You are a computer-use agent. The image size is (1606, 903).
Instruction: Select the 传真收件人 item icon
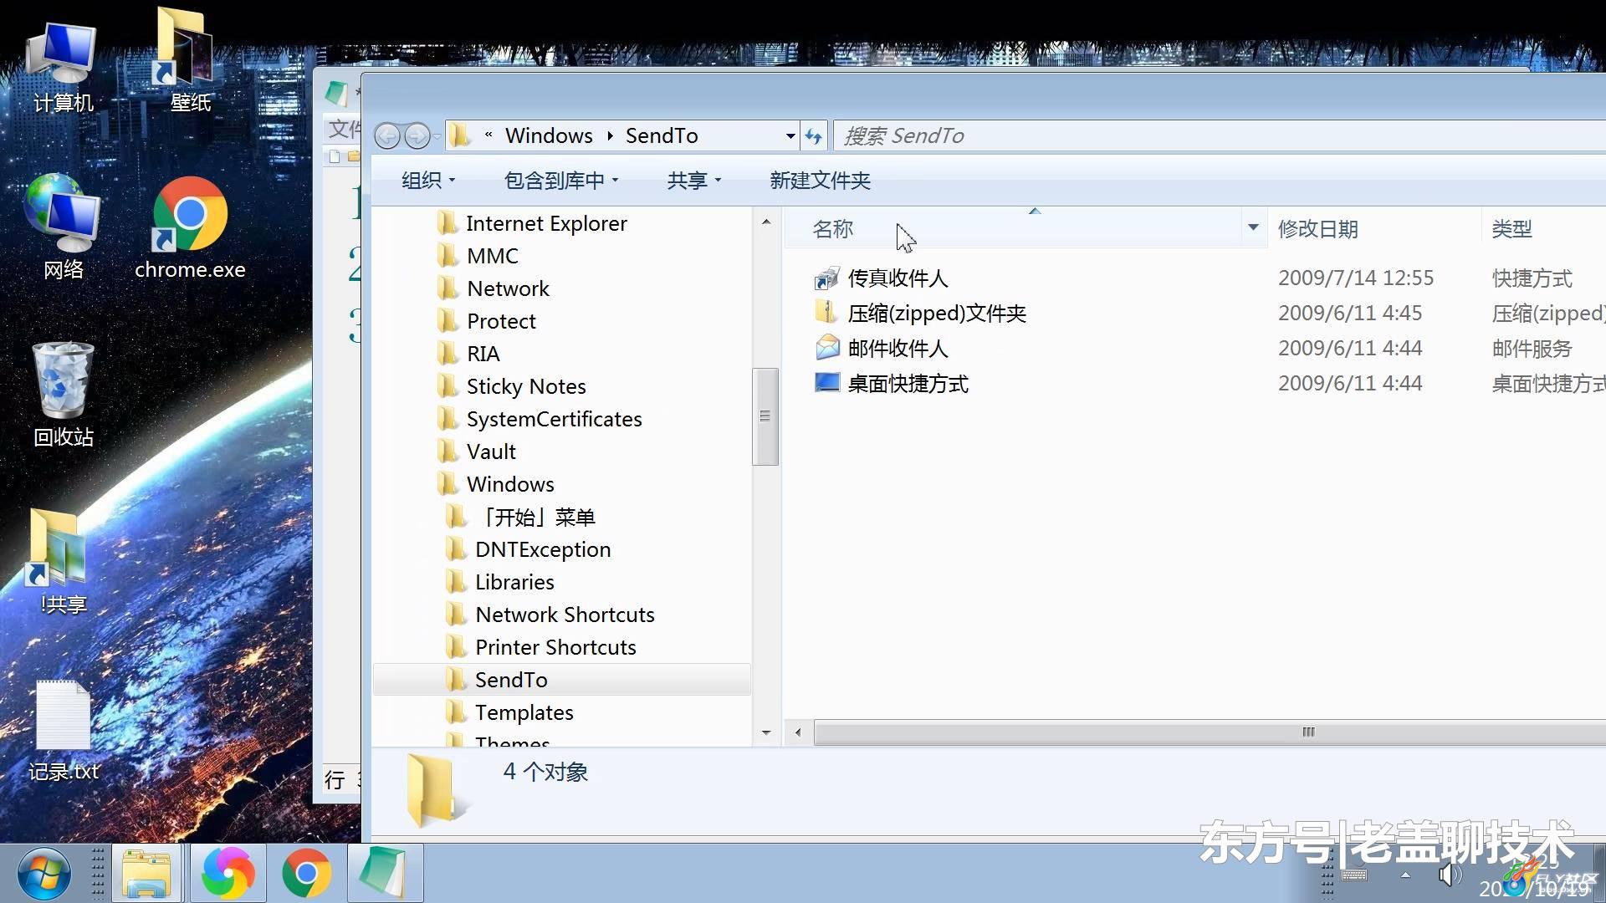826,278
